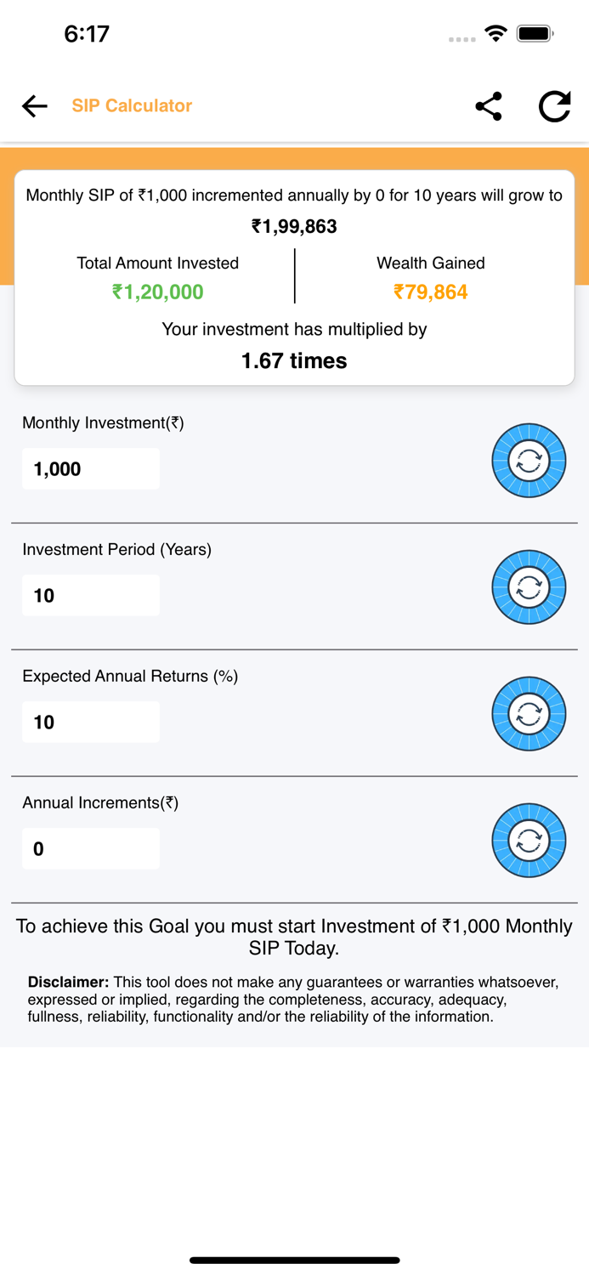
Task: Tap the battery indicator in the status bar
Action: tap(534, 32)
